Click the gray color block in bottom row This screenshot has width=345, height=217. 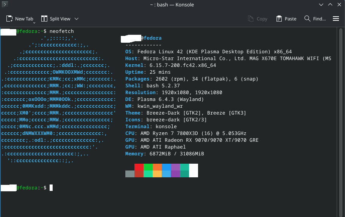(130, 174)
